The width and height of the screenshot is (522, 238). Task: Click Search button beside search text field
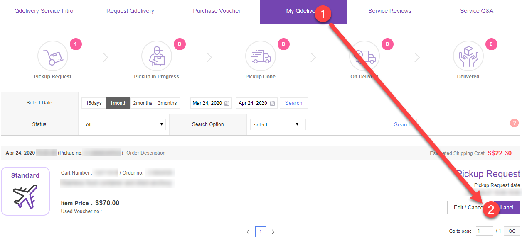click(x=402, y=124)
